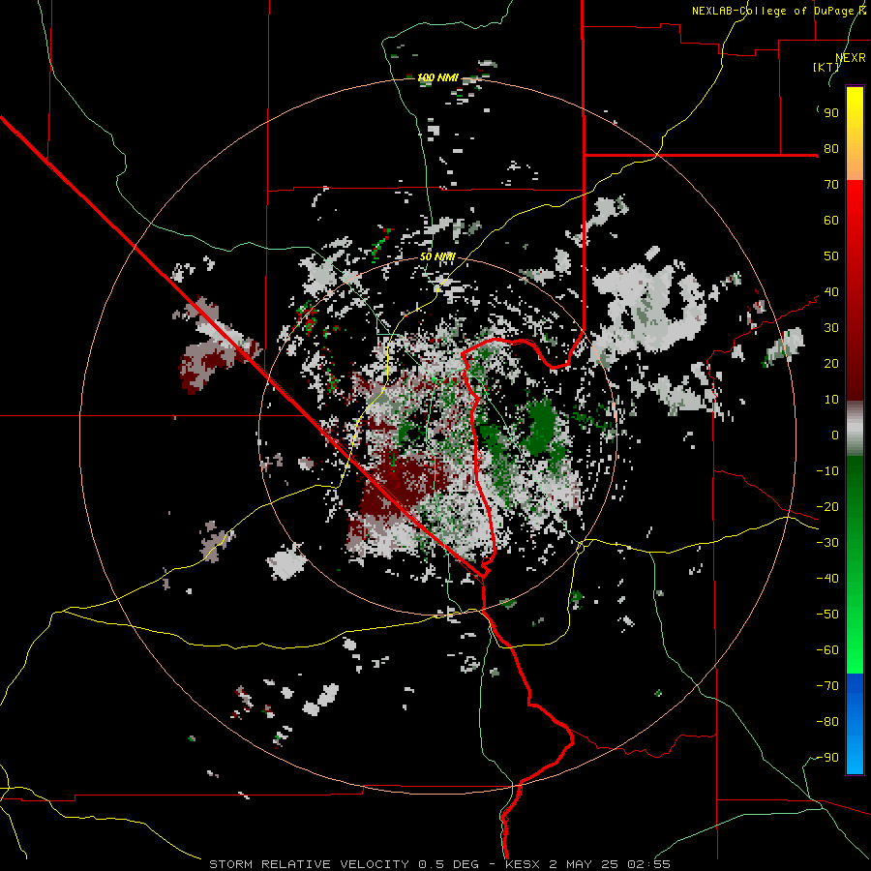Click the '50 NMI' range ring label
871x871 pixels.
pyautogui.click(x=437, y=256)
